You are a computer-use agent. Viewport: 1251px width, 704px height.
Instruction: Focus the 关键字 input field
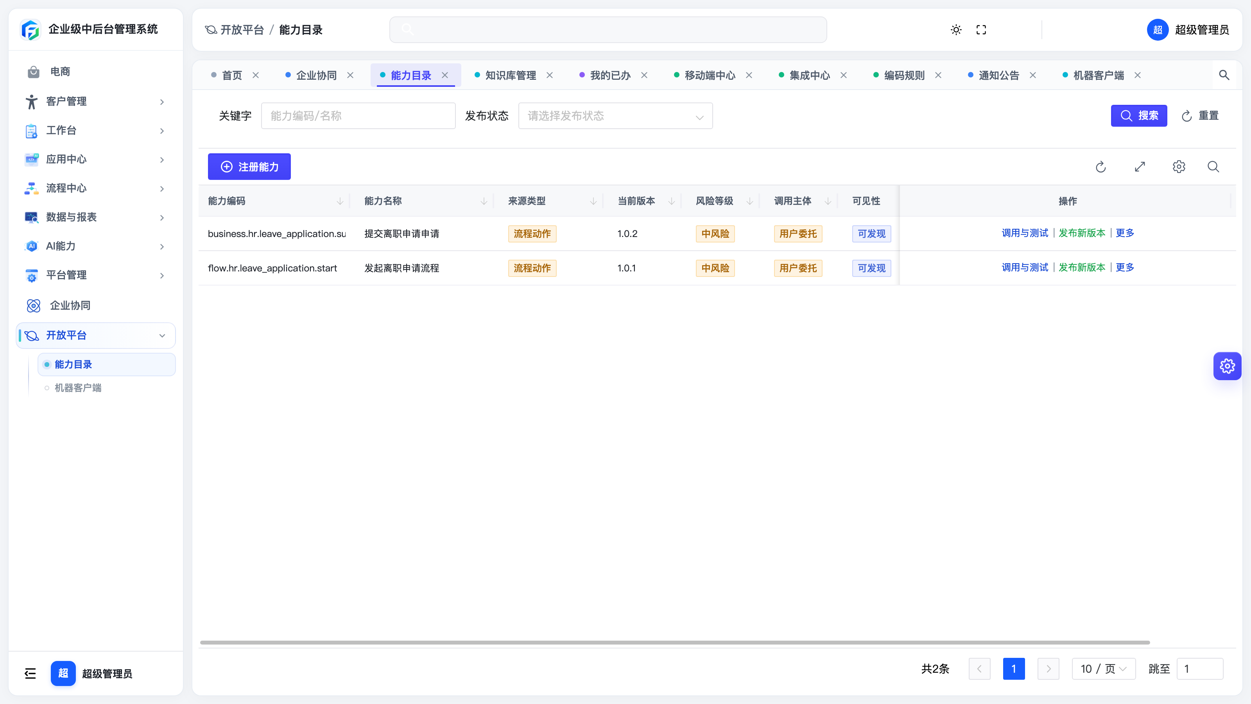358,116
